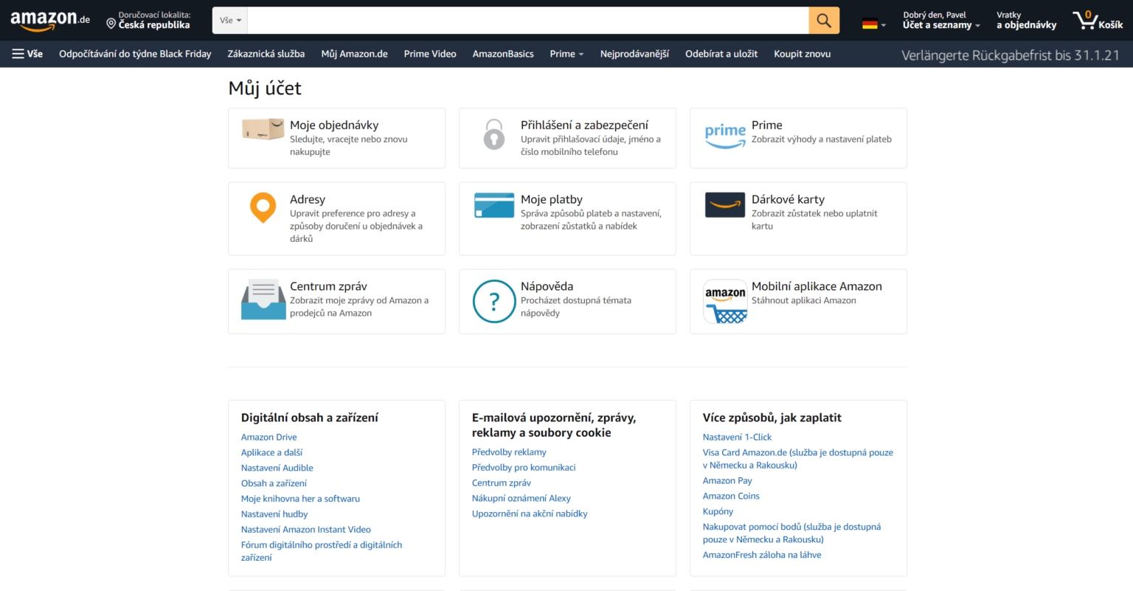1133x591 pixels.
Task: Open the Vše search category dropdown
Action: [229, 20]
